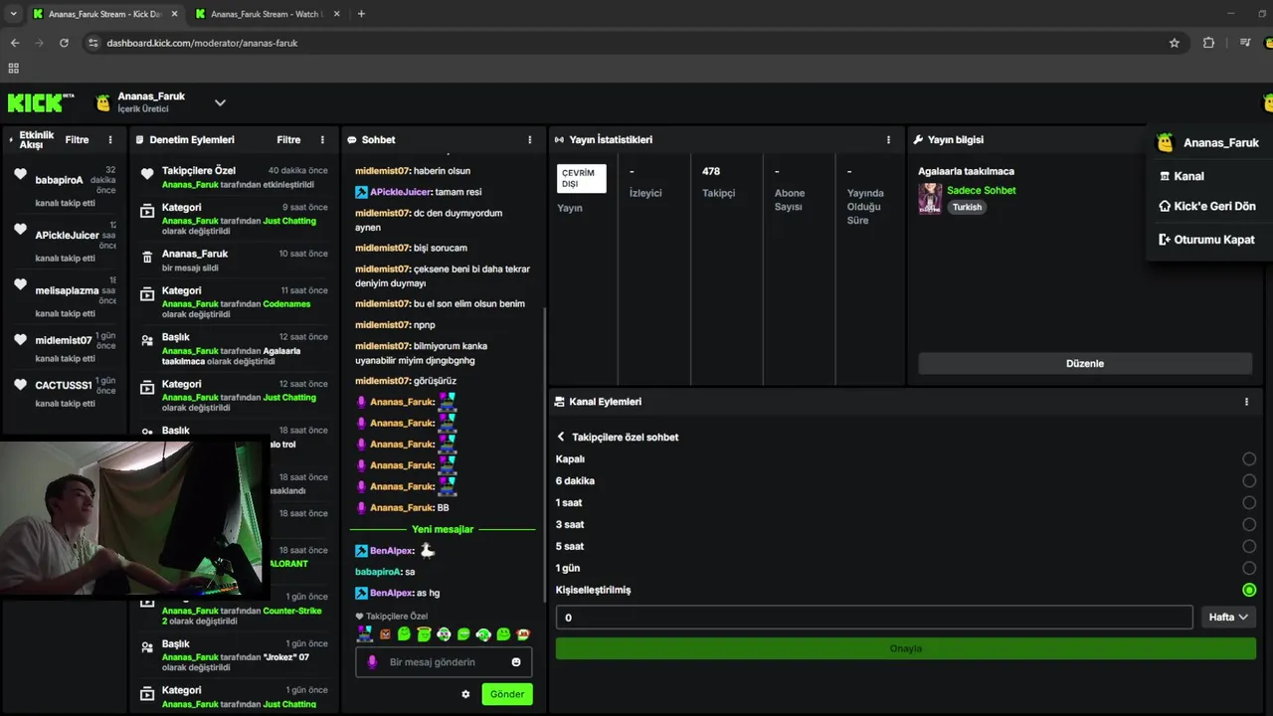Click the heart icon next to melisaplazma

(x=20, y=284)
